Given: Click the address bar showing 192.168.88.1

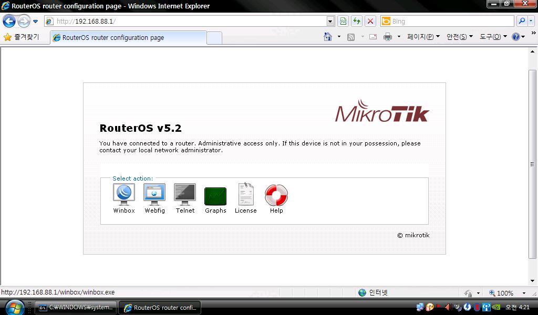Looking at the screenshot, I should 185,21.
